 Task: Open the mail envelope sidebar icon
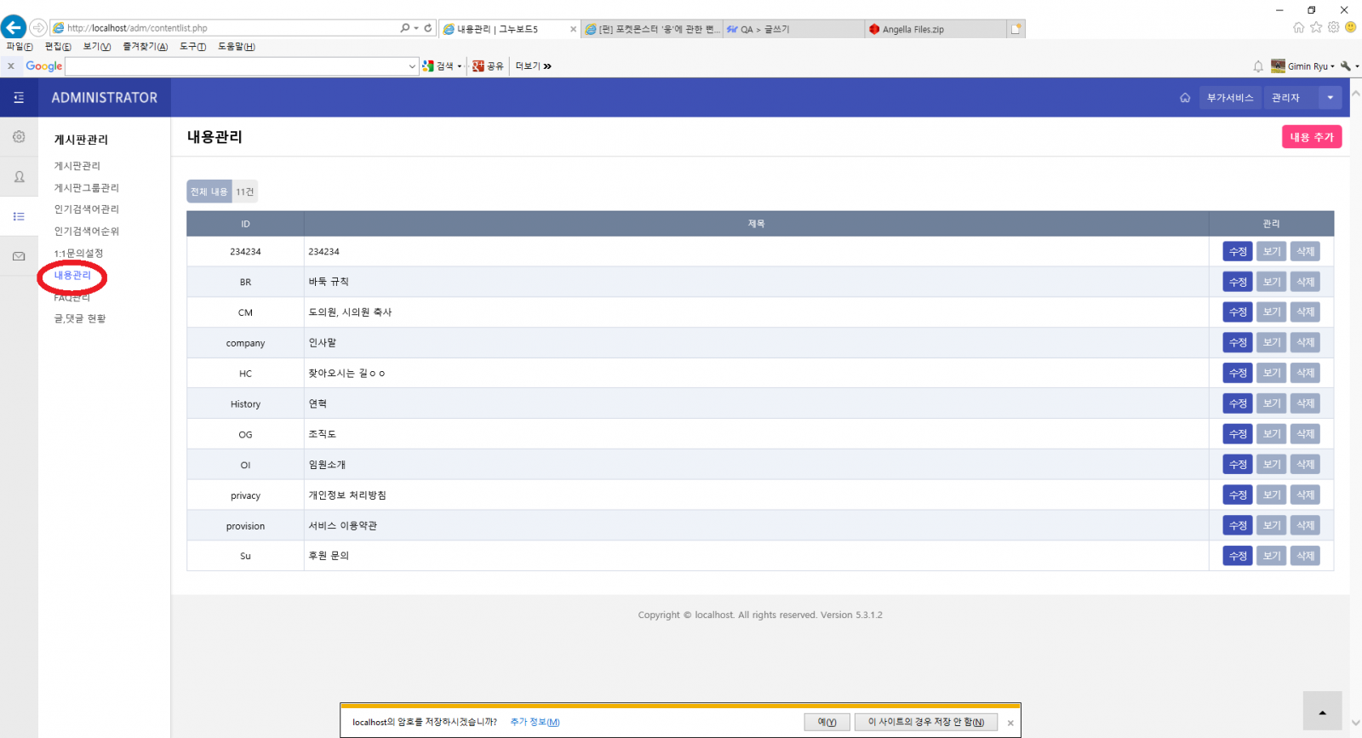click(x=19, y=256)
